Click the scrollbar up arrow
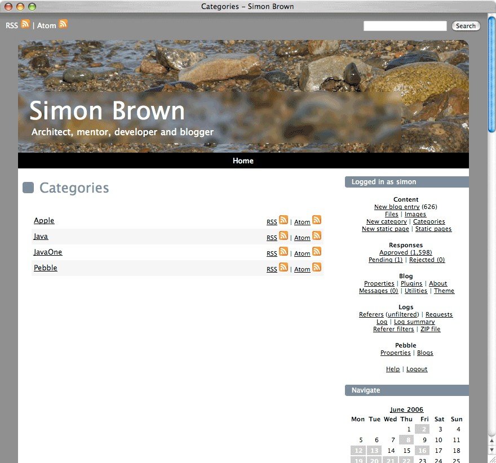Viewport: 496px width, 463px height. click(491, 440)
